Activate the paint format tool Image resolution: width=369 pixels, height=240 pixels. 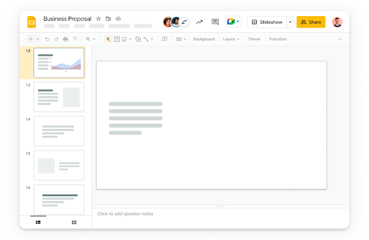tap(75, 39)
